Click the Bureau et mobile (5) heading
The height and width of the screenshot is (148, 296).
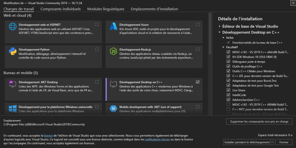pyautogui.click(x=21, y=73)
